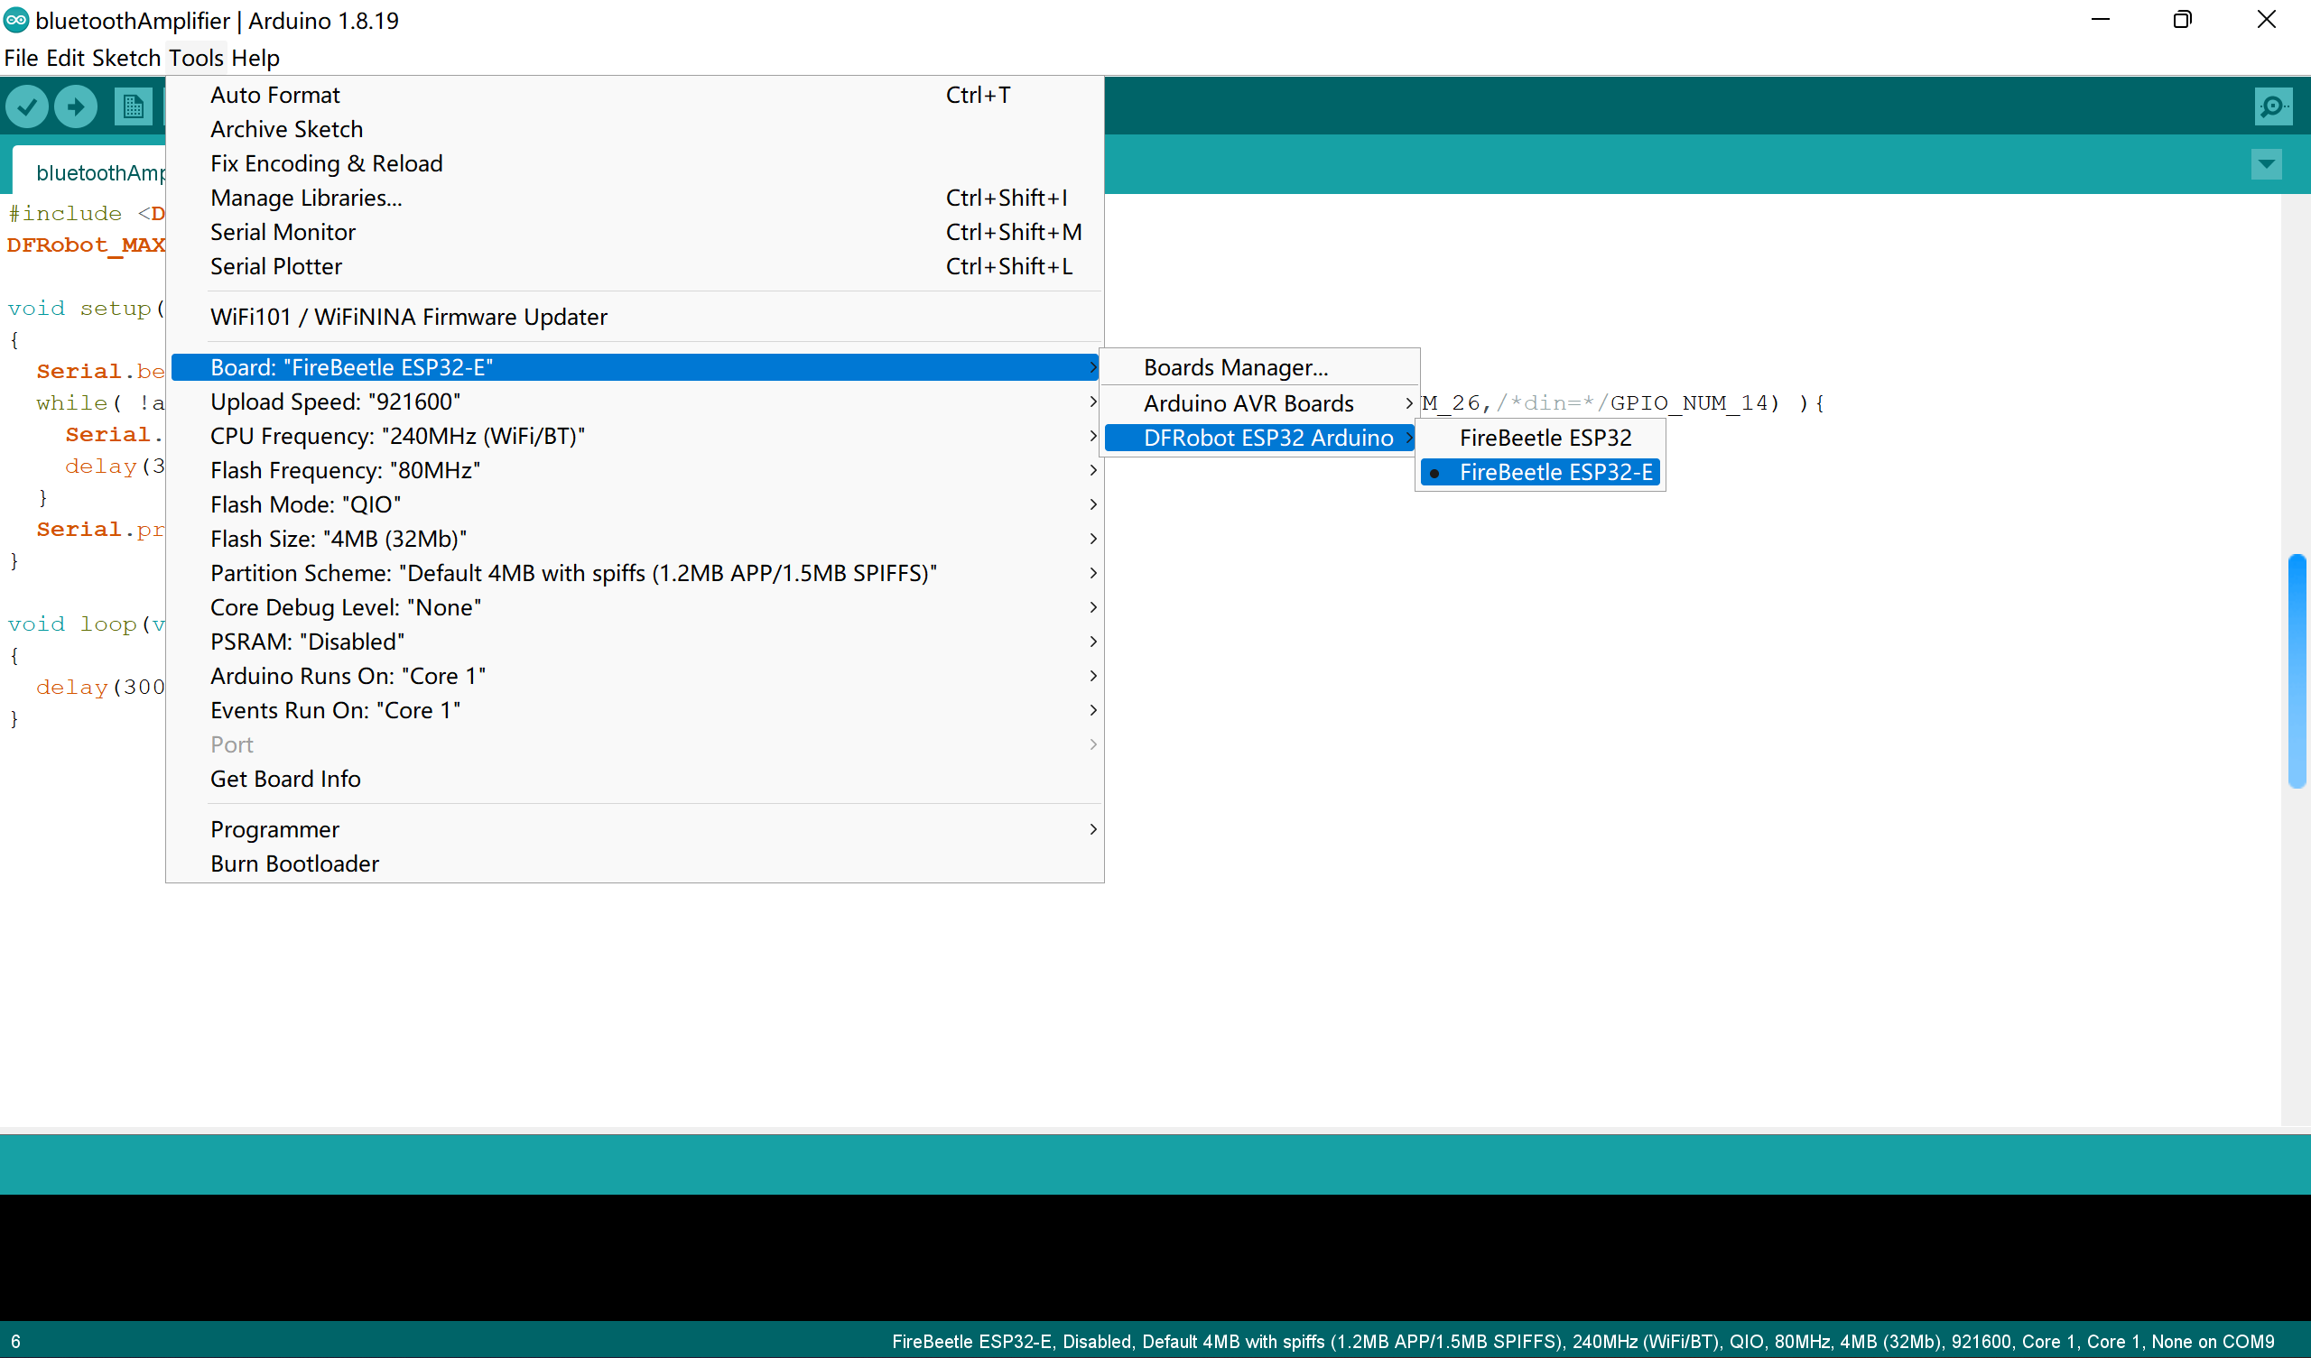
Task: Open the Help menu
Action: coord(255,58)
